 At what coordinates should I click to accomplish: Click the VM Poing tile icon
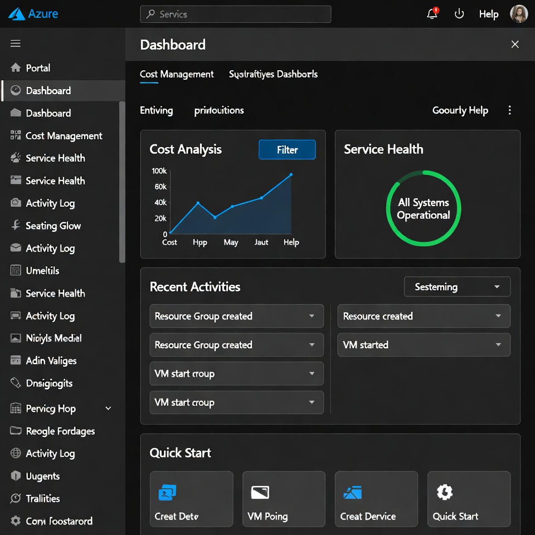point(260,492)
